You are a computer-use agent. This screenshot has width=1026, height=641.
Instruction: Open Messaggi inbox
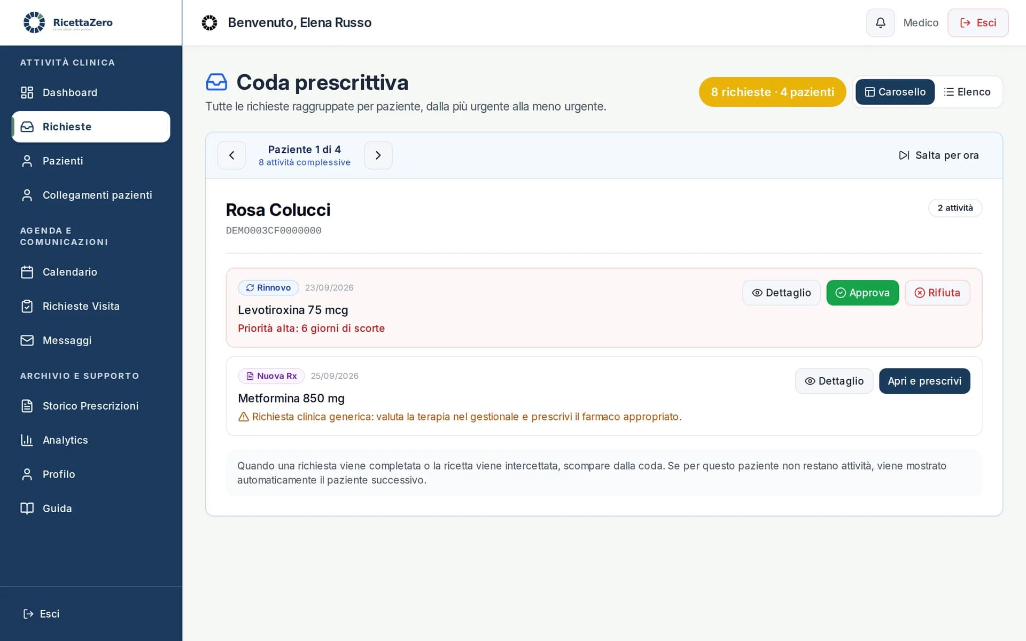[91, 340]
